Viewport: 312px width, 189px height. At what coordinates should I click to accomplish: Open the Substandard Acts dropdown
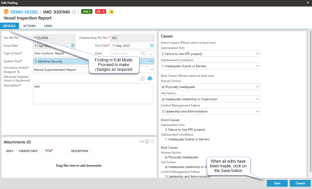click(x=210, y=54)
